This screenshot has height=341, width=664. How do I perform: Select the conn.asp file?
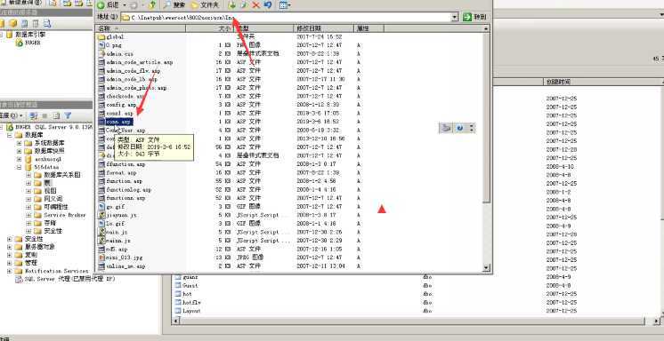point(119,122)
